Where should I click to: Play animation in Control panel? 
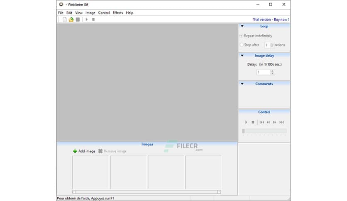pos(246,122)
